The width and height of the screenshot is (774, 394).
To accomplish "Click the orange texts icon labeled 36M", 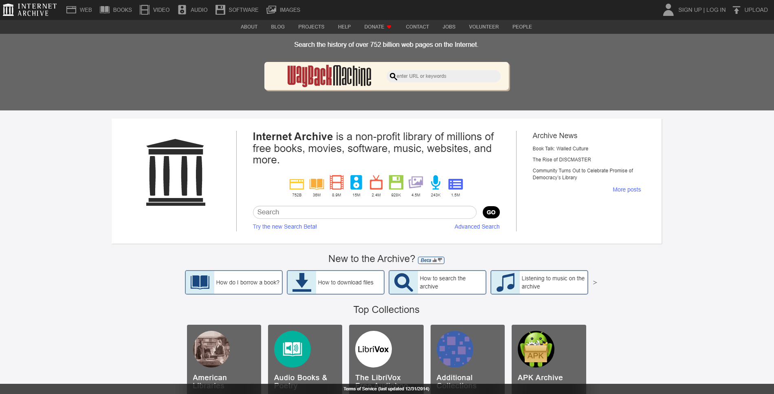I will pyautogui.click(x=317, y=184).
